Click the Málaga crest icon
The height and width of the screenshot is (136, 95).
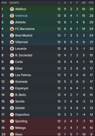(x=12, y=128)
